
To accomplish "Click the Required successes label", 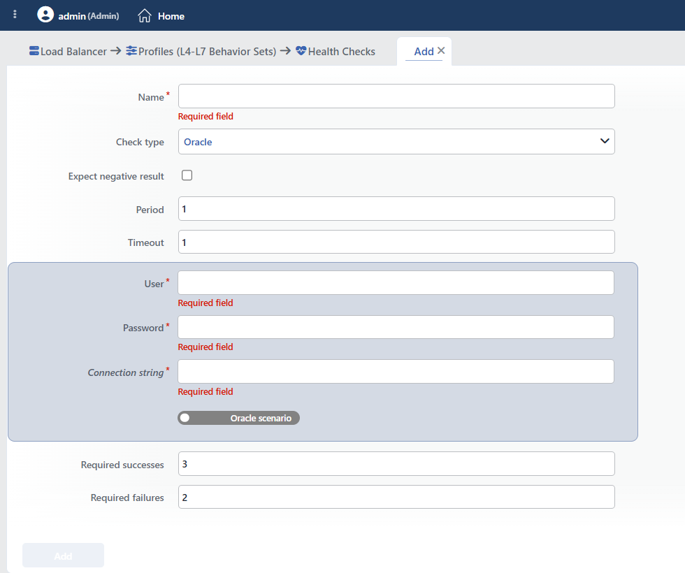I will [122, 465].
